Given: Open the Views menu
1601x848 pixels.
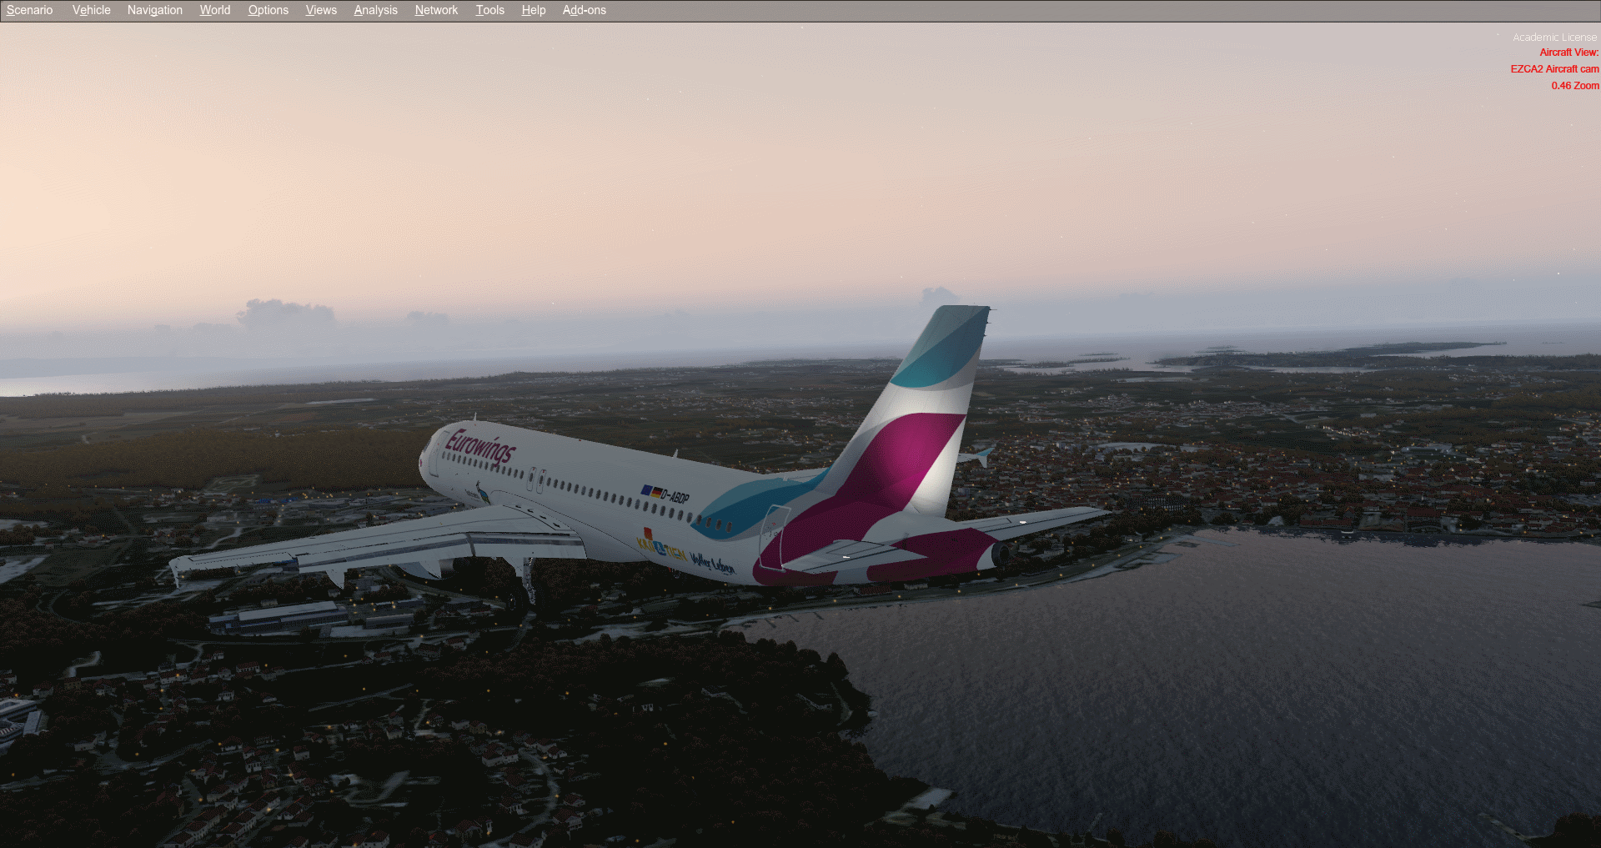Looking at the screenshot, I should (321, 10).
